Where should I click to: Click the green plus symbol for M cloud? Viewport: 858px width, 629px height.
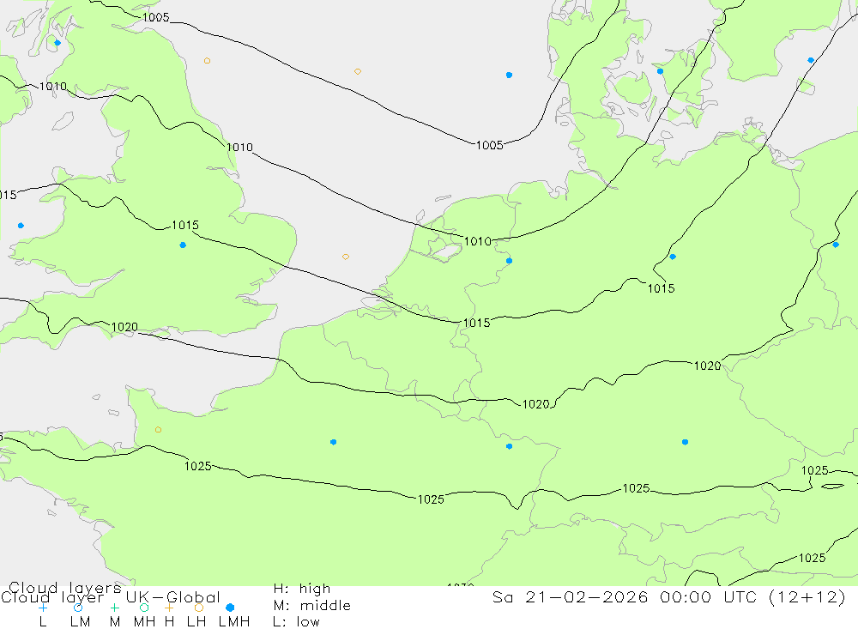tap(114, 608)
